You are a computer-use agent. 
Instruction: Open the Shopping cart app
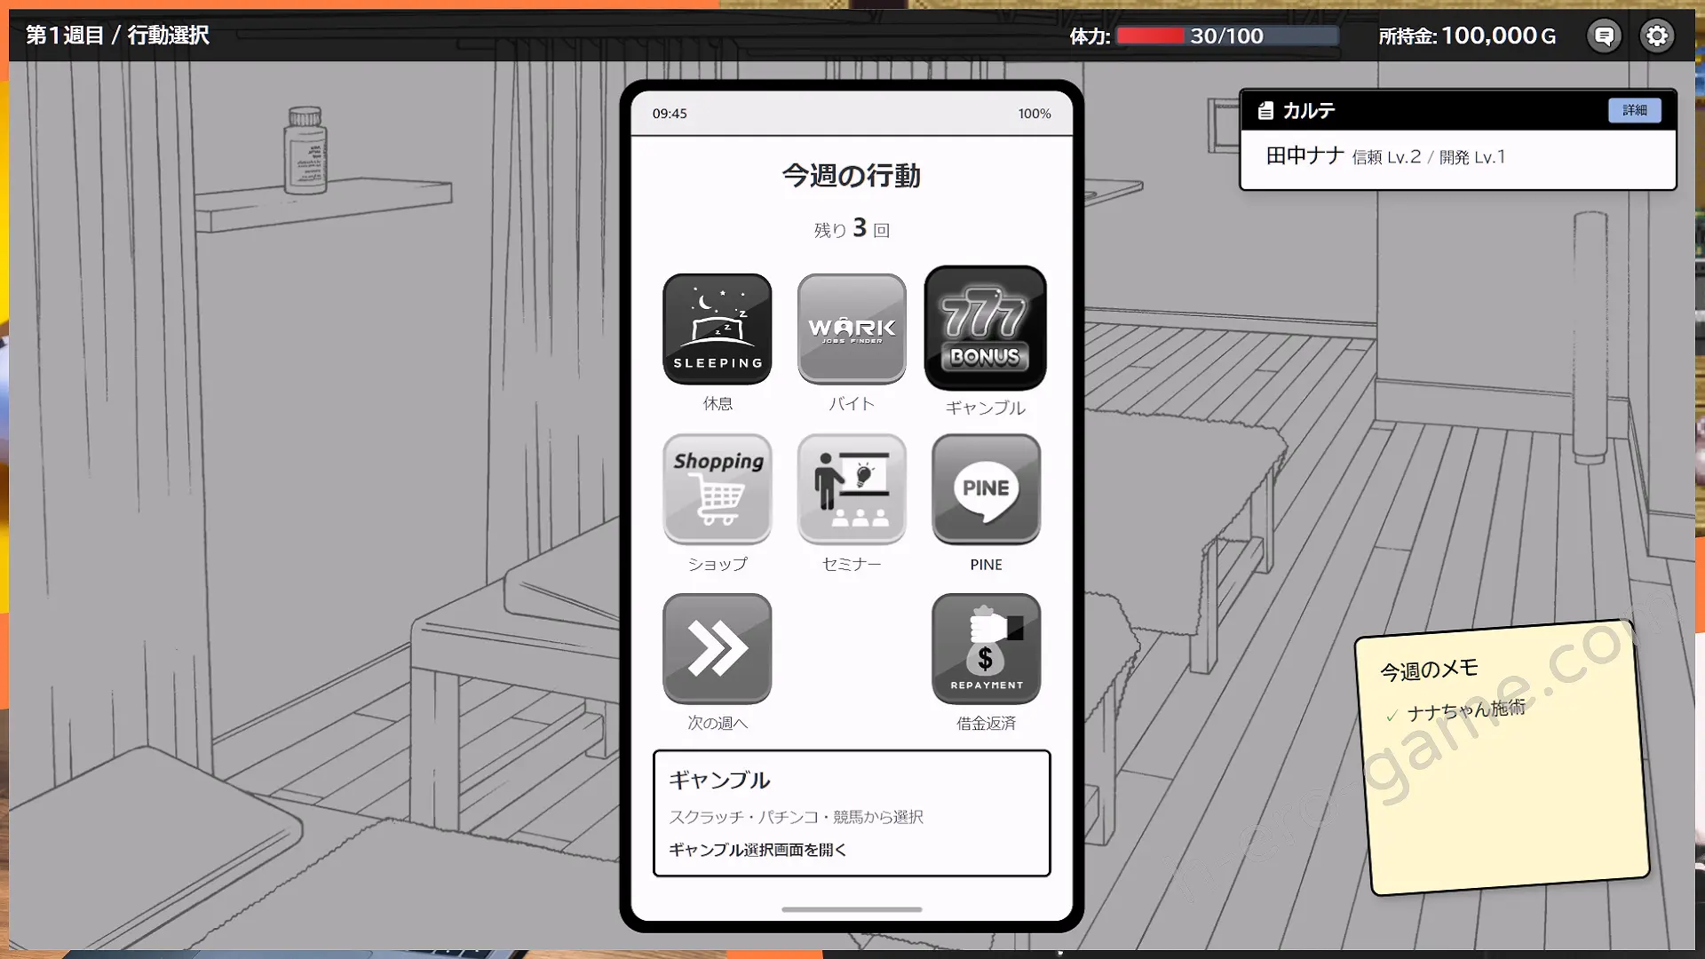click(717, 488)
